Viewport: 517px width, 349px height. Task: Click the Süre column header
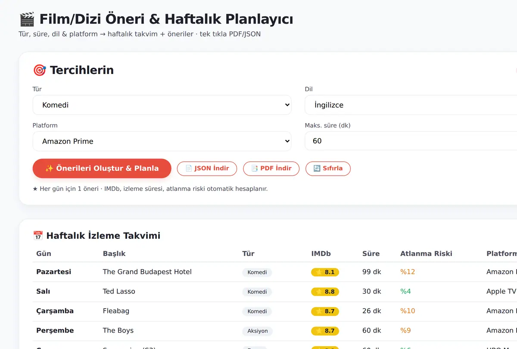pos(371,253)
